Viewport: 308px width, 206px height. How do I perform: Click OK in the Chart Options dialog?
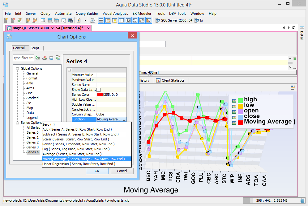coord(97,171)
